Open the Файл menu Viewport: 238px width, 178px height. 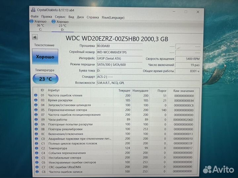(x=34, y=16)
